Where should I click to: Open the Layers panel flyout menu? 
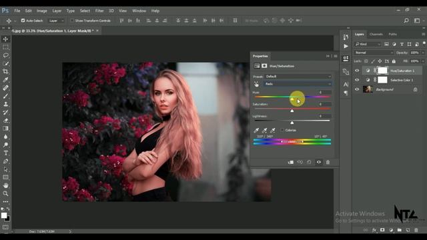tap(423, 34)
